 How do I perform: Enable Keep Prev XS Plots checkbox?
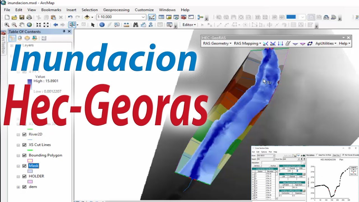point(317,155)
